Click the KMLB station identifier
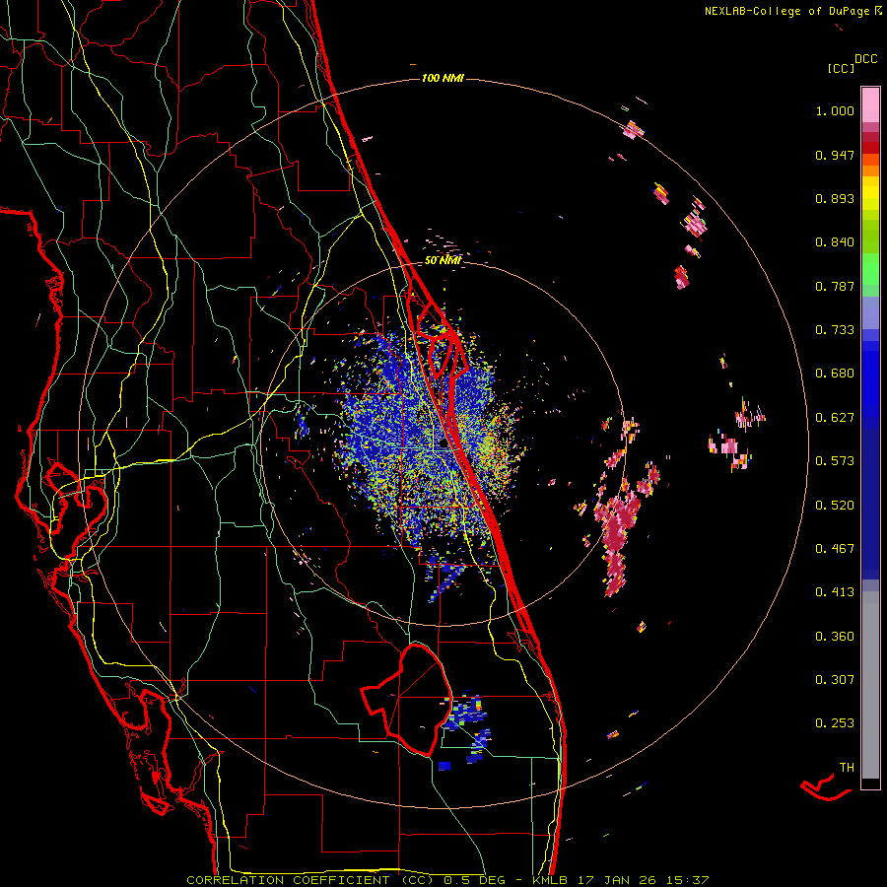 click(552, 880)
